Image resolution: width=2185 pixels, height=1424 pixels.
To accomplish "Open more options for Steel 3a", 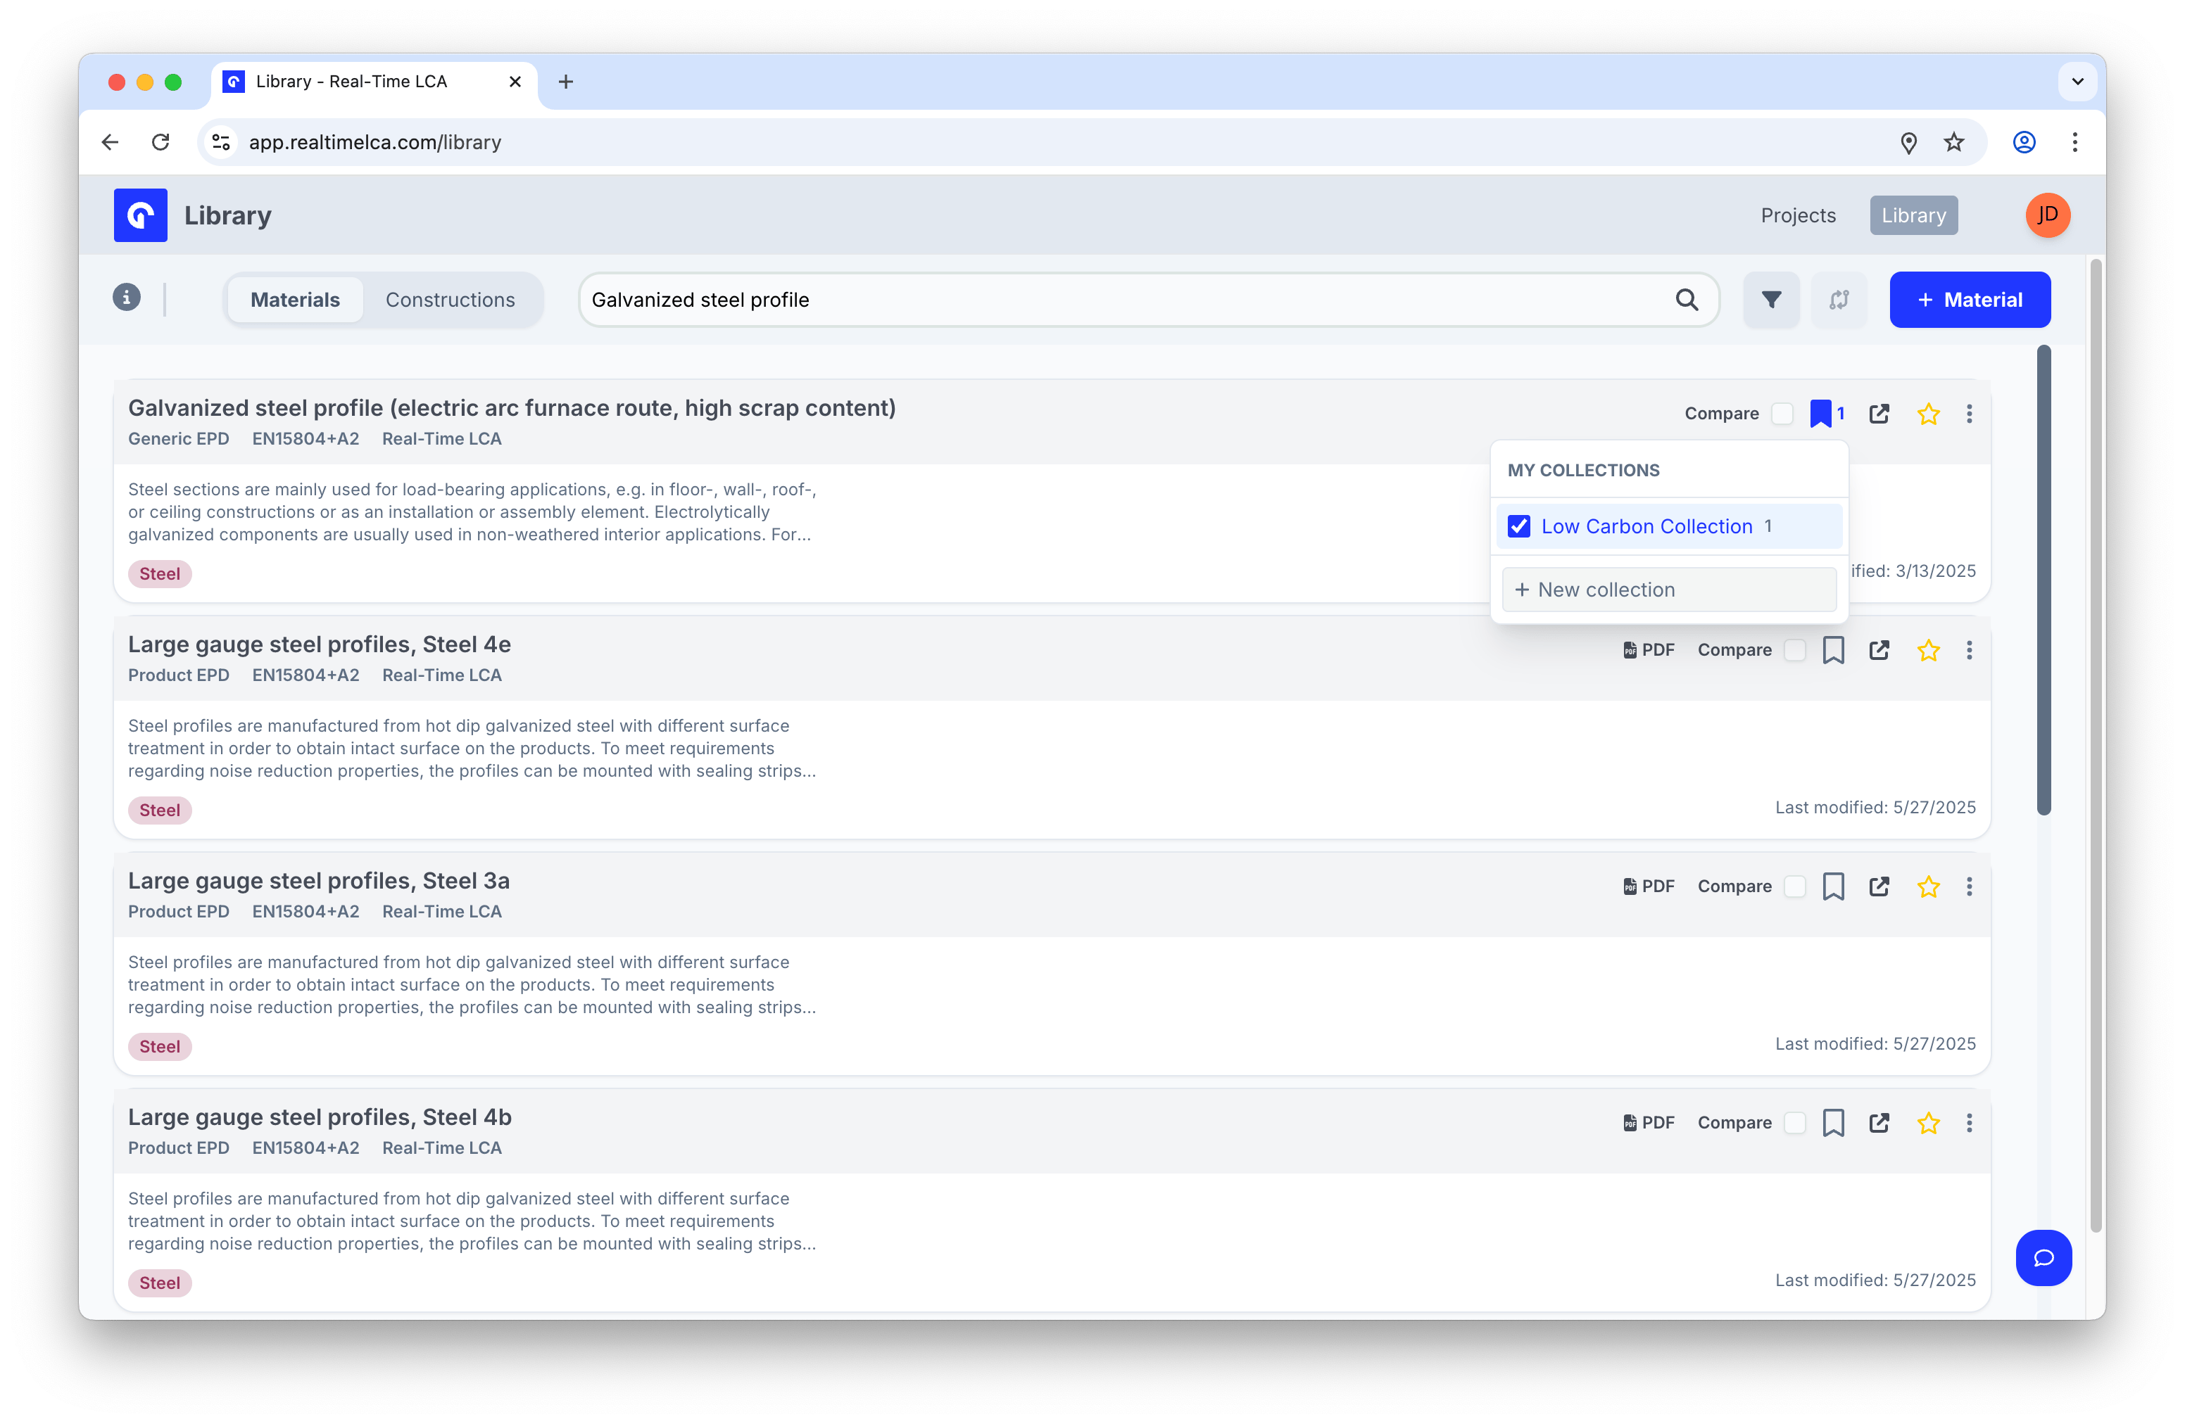I will (1970, 886).
